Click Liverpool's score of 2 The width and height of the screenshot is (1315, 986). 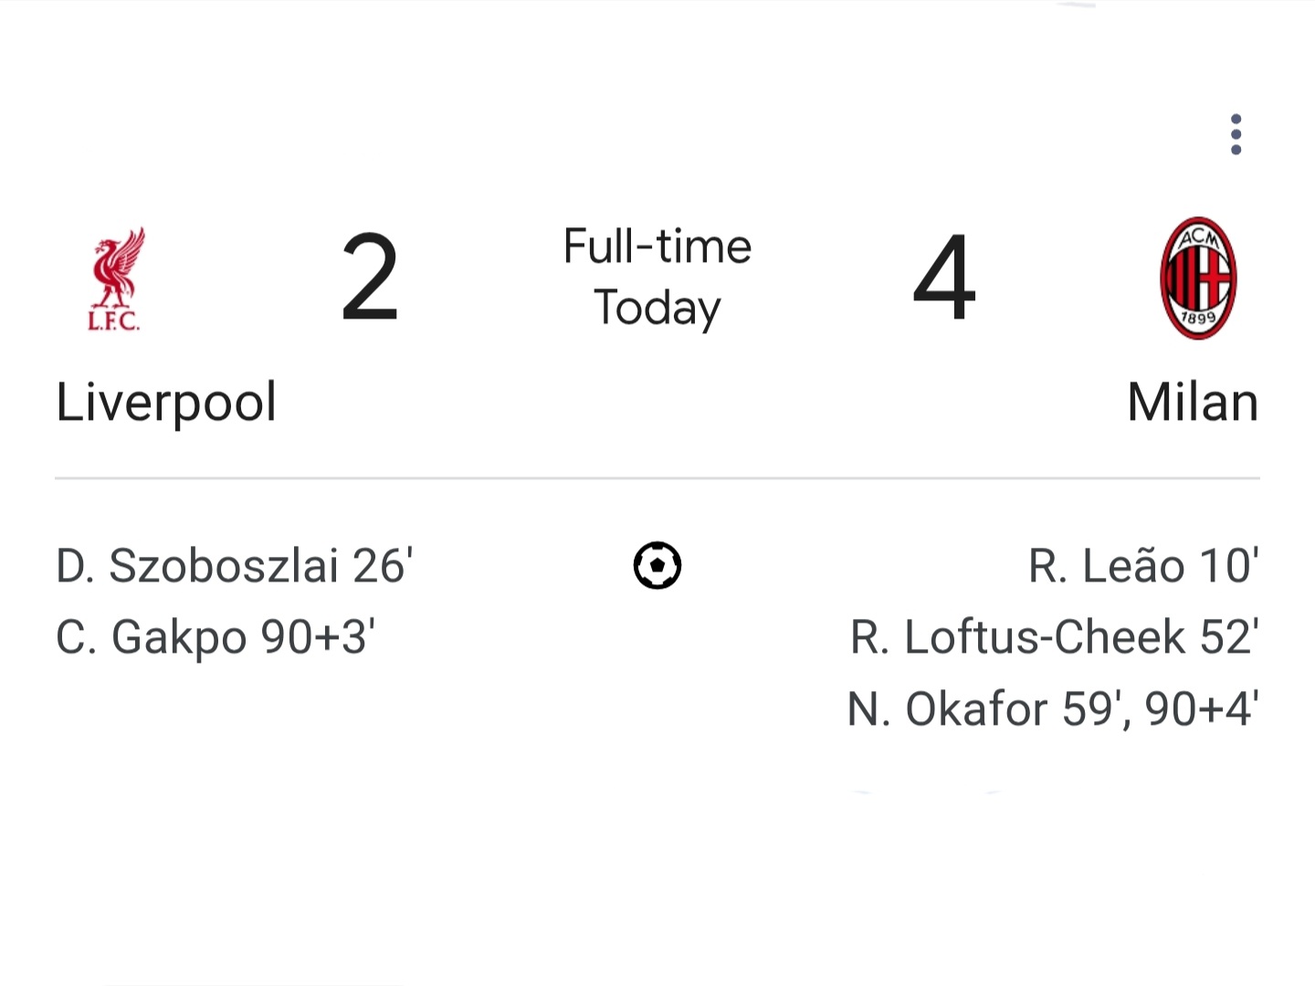[x=370, y=278]
